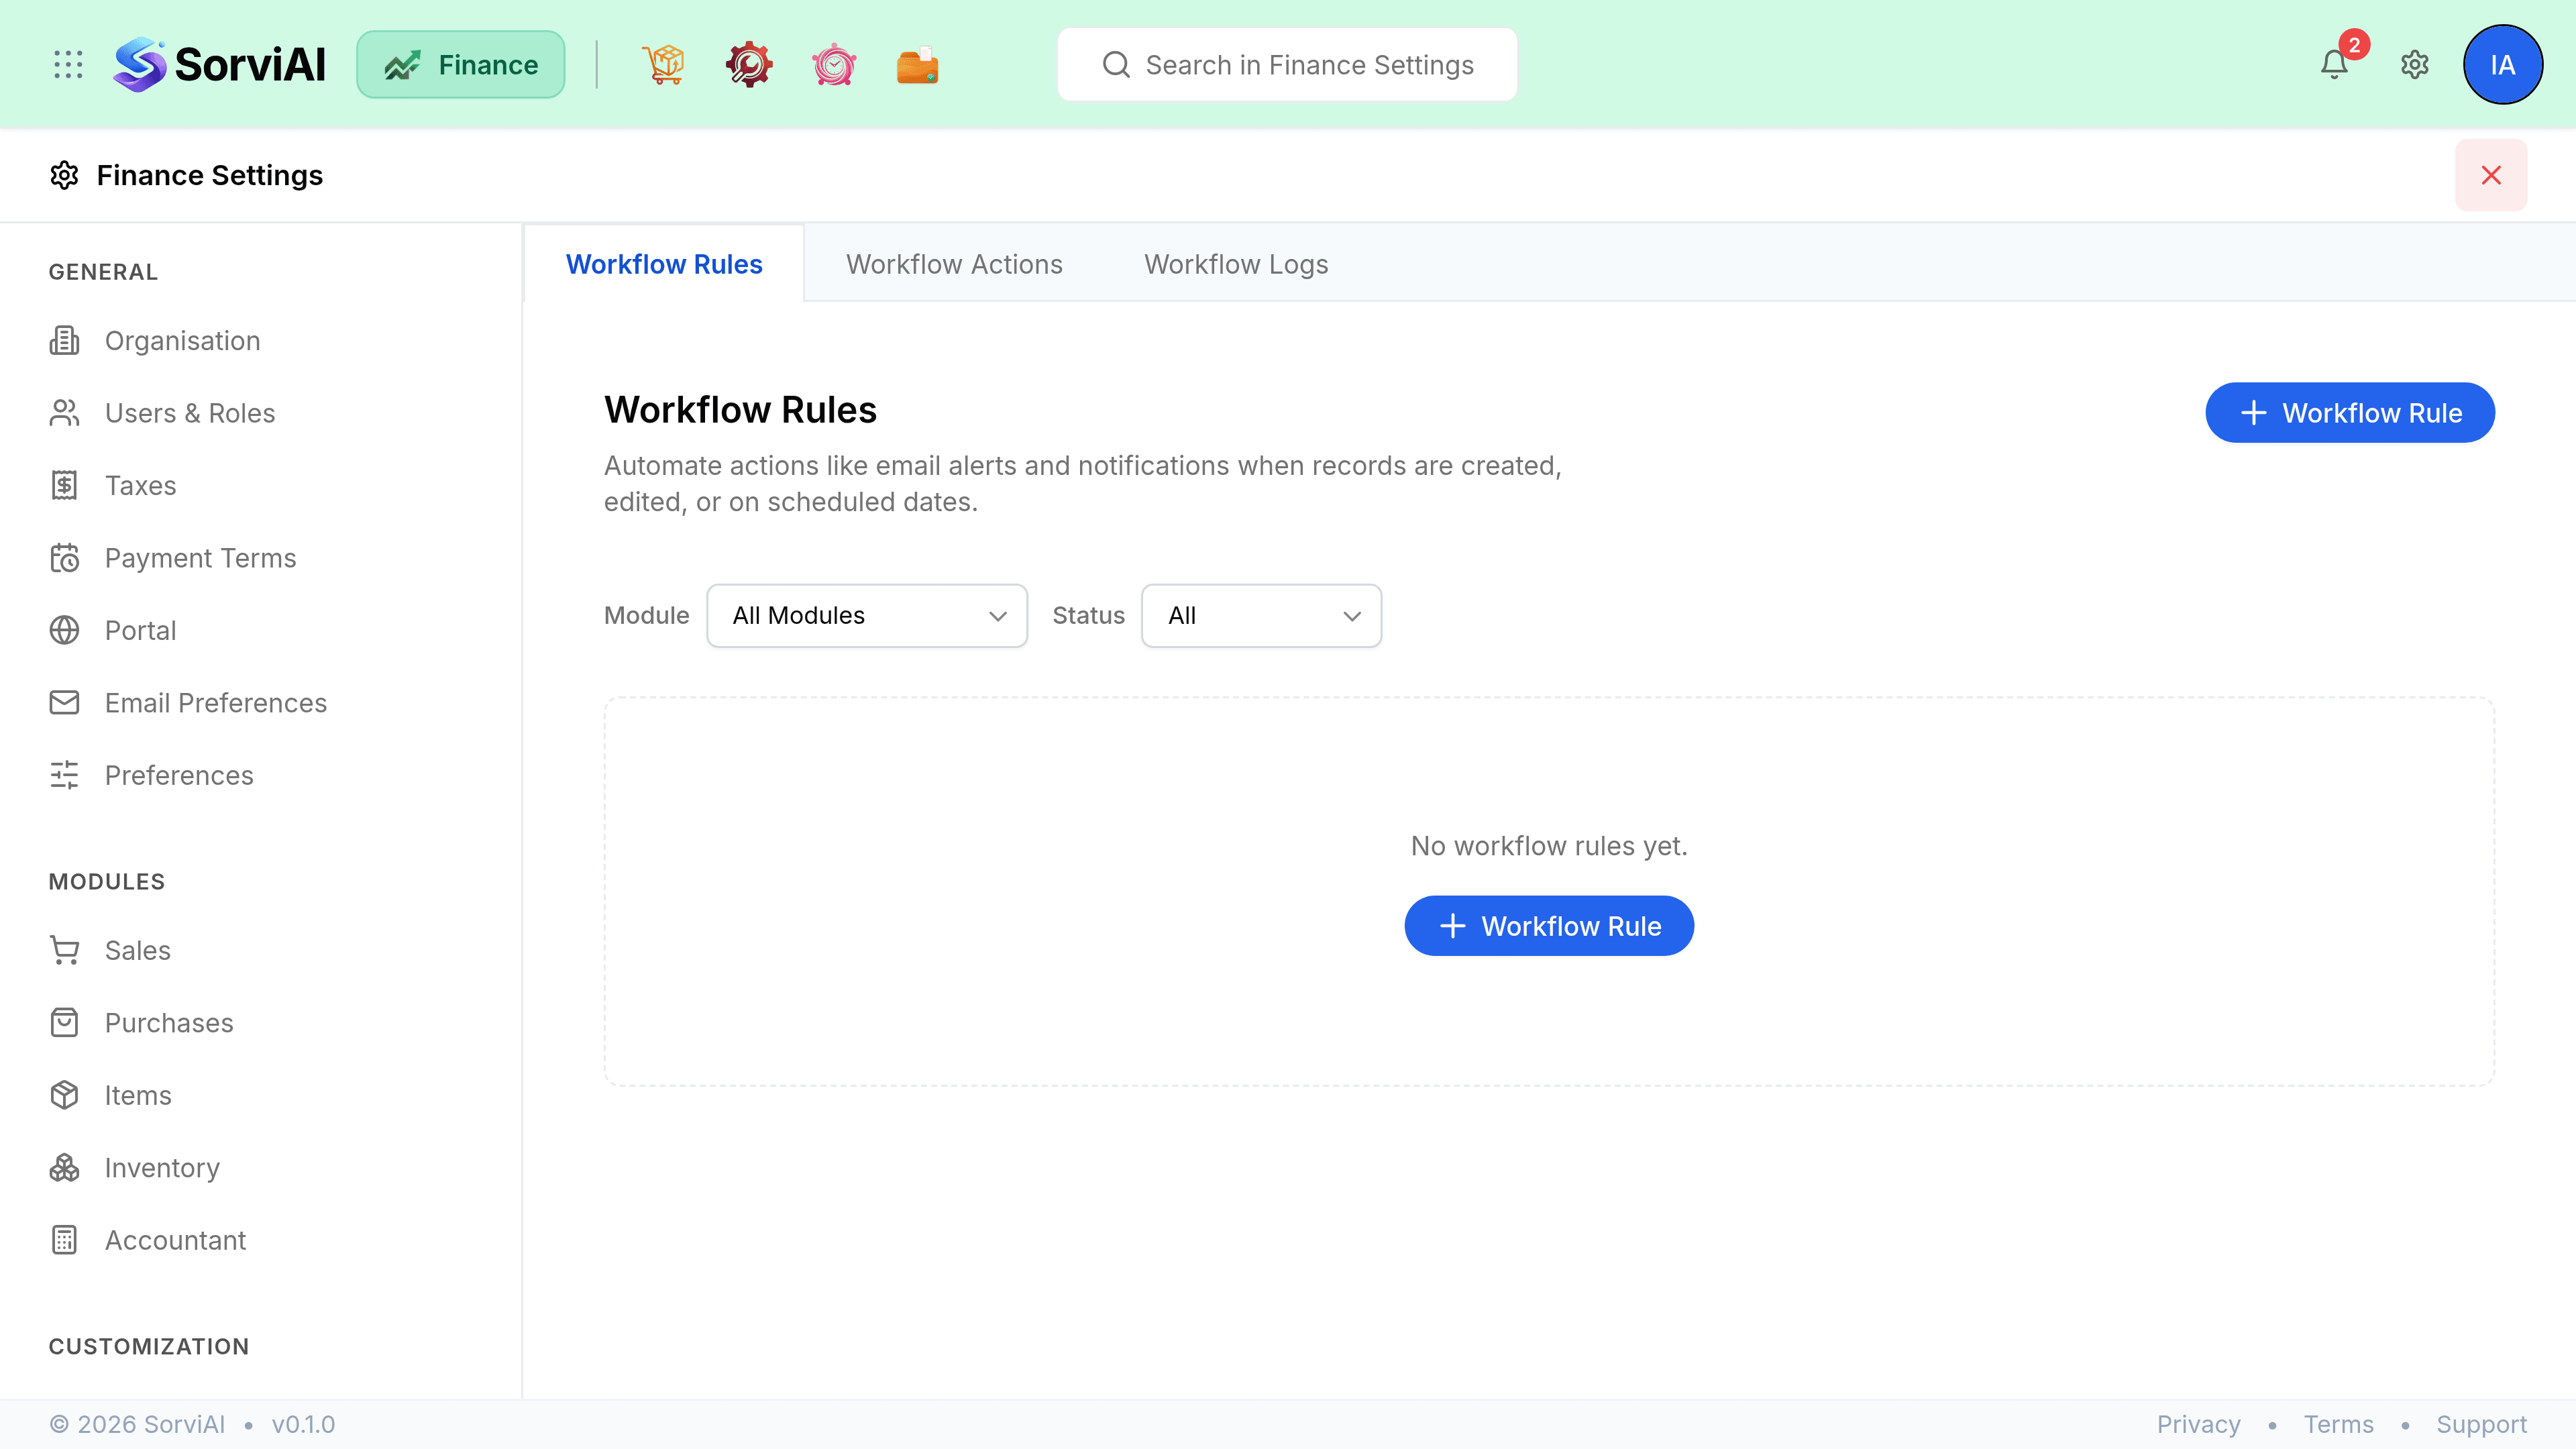Click the 'No workflow rules yet.' text
The height and width of the screenshot is (1449, 2576).
click(x=1549, y=846)
